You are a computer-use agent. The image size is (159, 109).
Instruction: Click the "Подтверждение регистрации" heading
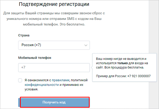[54, 4]
